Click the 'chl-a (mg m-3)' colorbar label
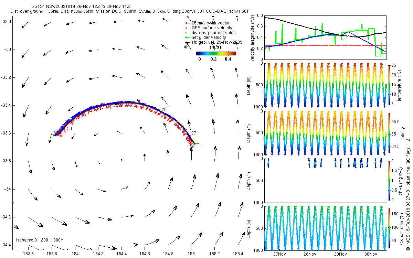This screenshot has height=258, width=413. point(401,181)
